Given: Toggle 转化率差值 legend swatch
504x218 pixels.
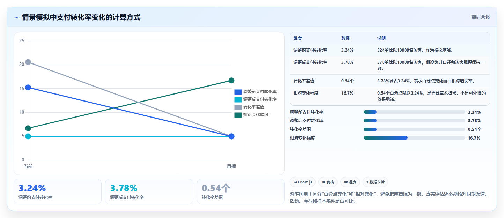Looking at the screenshot, I should coord(238,107).
